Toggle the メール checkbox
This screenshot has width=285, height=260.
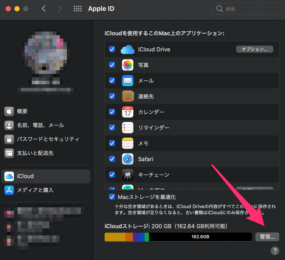pyautogui.click(x=112, y=80)
